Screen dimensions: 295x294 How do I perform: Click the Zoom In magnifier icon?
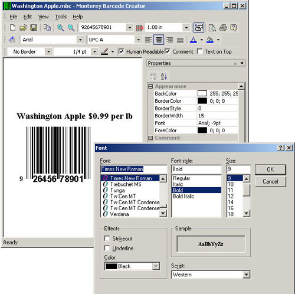[61, 28]
